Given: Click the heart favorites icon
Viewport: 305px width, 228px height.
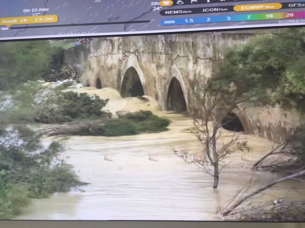Looking at the screenshot, I should tap(166, 3).
